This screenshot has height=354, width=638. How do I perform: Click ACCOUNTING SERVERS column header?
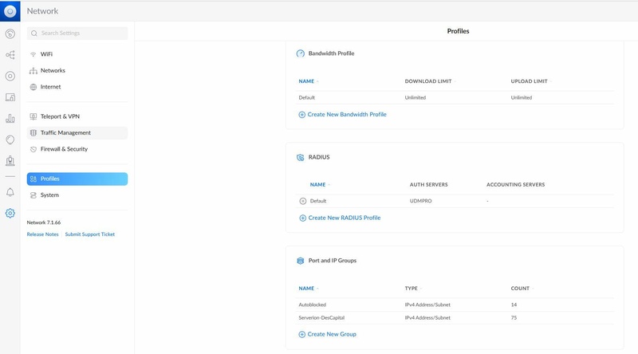515,185
